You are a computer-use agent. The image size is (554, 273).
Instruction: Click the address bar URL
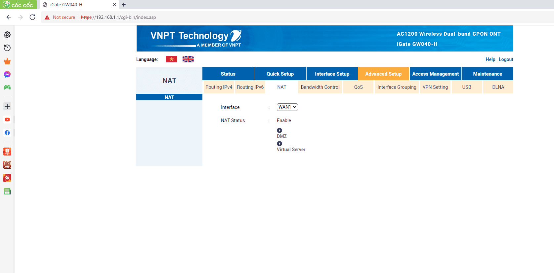(x=118, y=17)
